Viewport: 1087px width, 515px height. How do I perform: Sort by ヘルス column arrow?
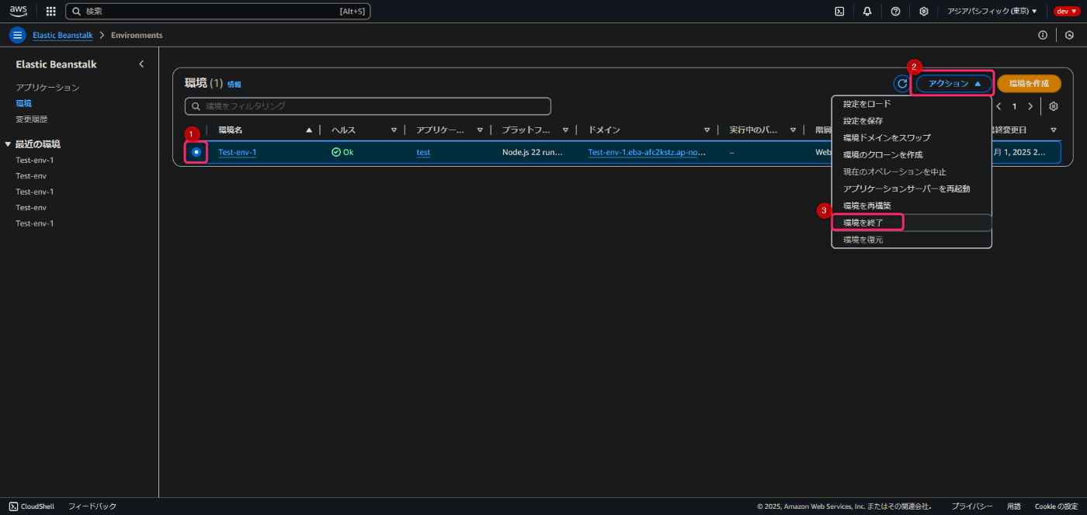point(394,130)
